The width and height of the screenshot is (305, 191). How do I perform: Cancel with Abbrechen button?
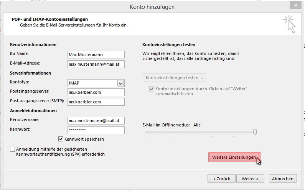pyautogui.click(x=283, y=179)
